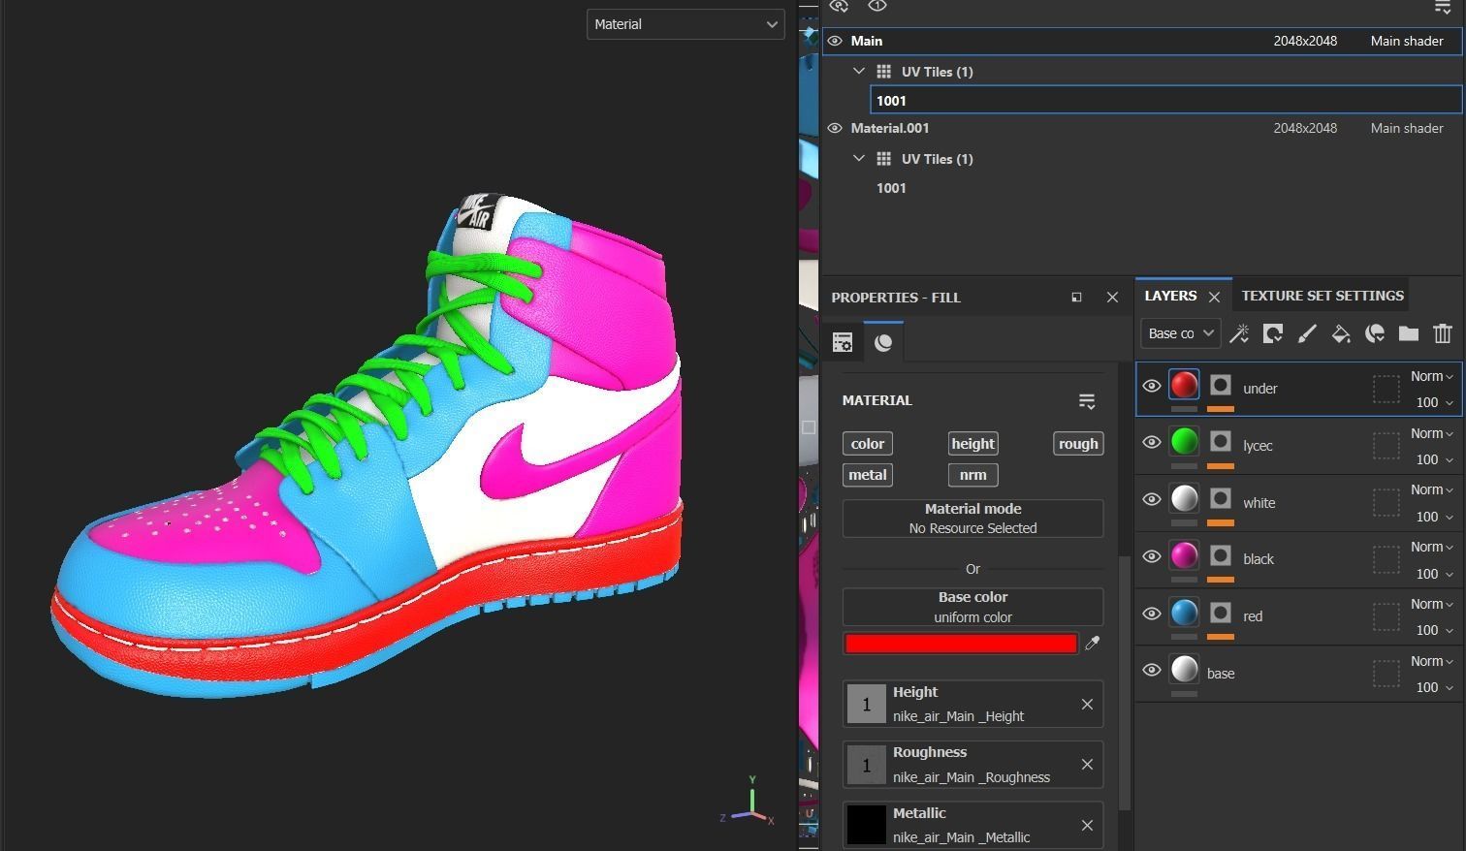Hide the lycec layer
The height and width of the screenshot is (851, 1466).
1152,443
